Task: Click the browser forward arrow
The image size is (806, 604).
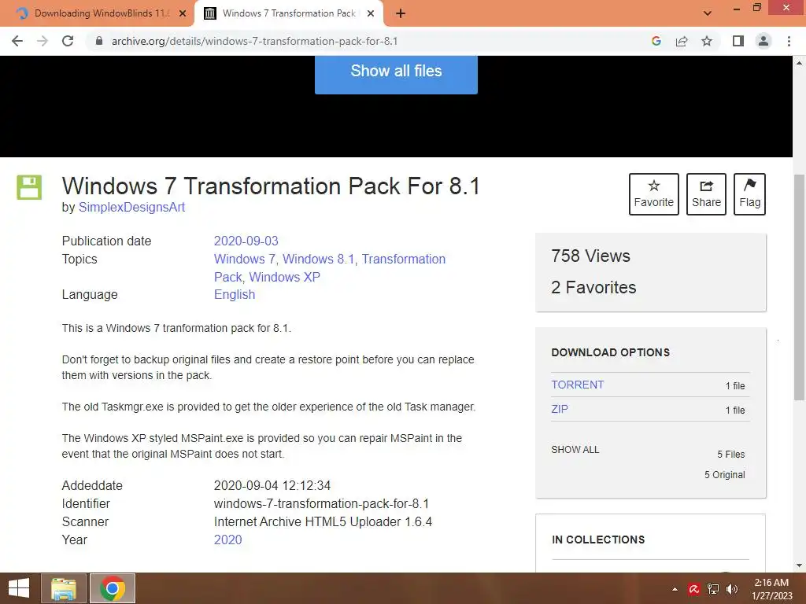Action: [43, 41]
